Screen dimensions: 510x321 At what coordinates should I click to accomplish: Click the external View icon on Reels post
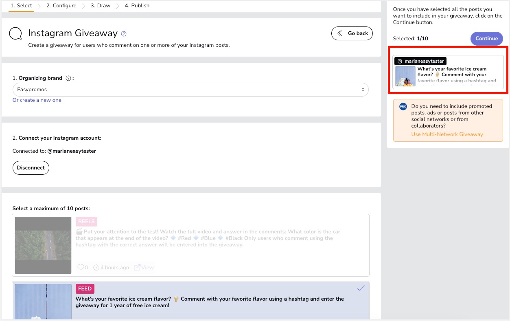[137, 267]
